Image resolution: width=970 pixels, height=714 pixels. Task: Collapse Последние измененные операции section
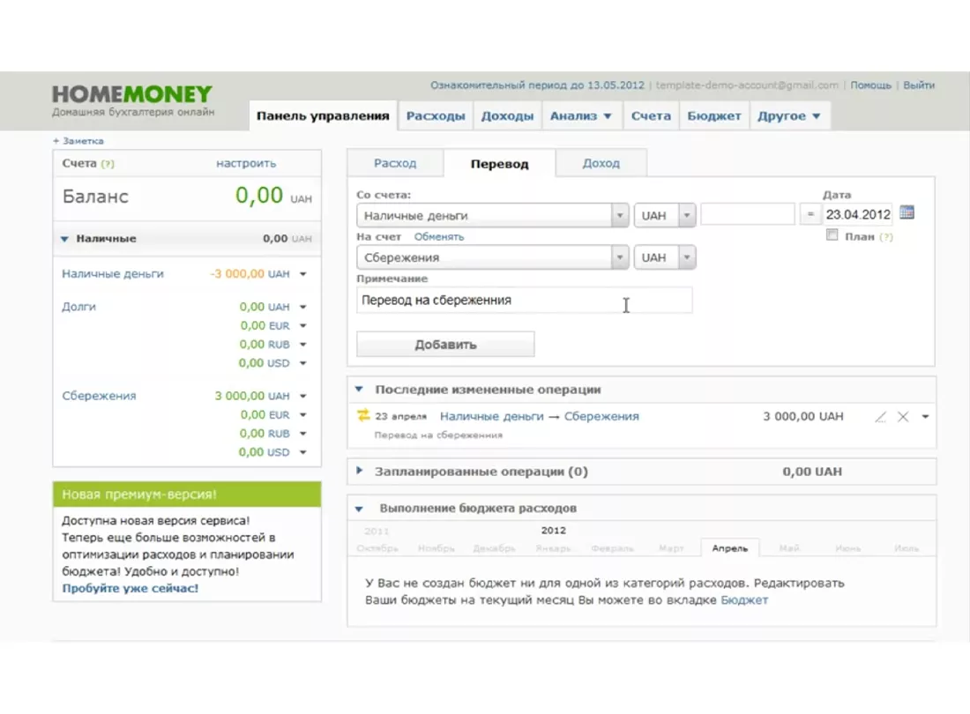(x=359, y=390)
